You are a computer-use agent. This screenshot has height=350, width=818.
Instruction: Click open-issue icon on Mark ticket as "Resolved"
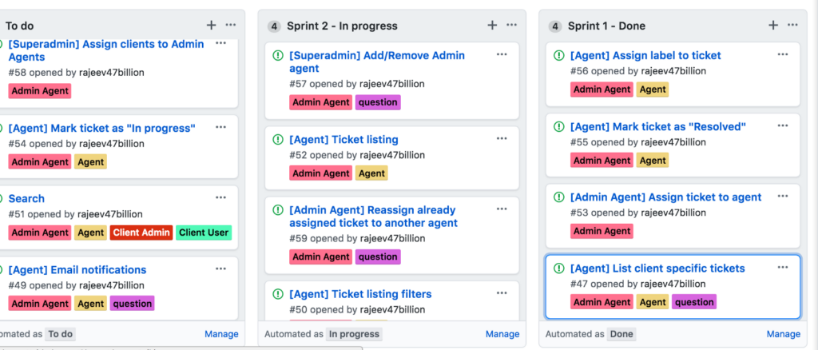558,126
